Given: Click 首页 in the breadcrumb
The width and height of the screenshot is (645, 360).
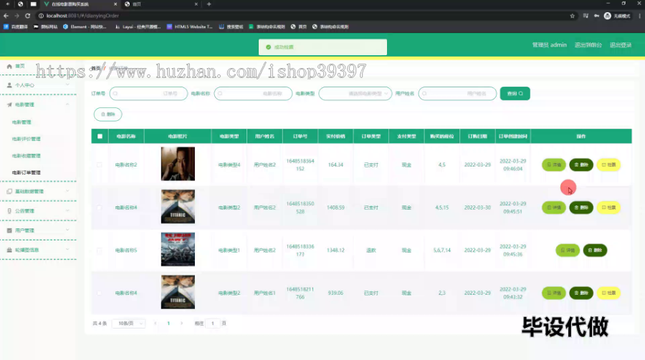Looking at the screenshot, I should tap(96, 68).
